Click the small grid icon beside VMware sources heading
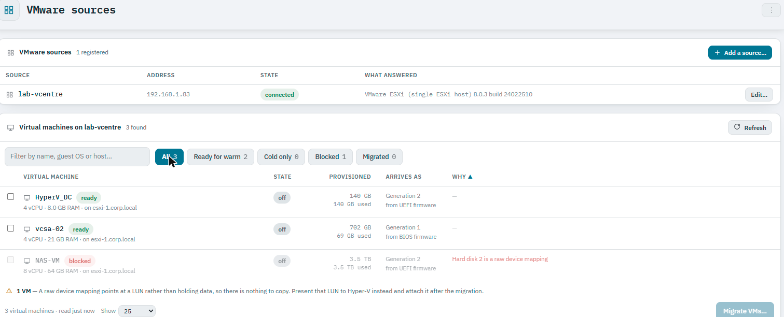Viewport: 784px width, 317px height. pos(10,53)
